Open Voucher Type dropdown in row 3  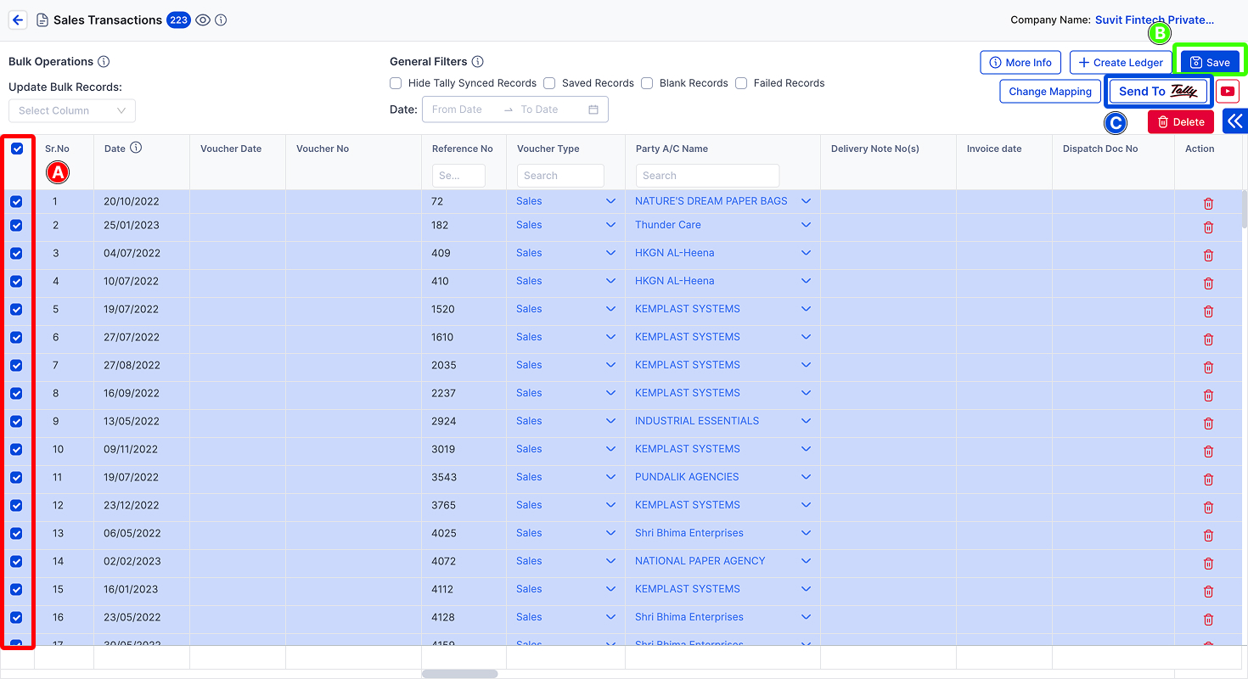pyautogui.click(x=610, y=253)
